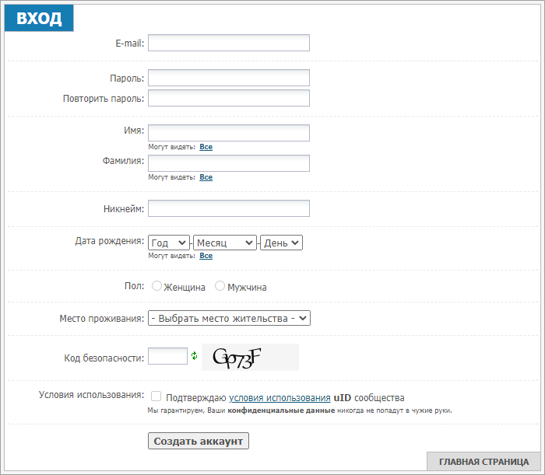
Task: Switch to the ВХОД tab
Action: click(39, 18)
